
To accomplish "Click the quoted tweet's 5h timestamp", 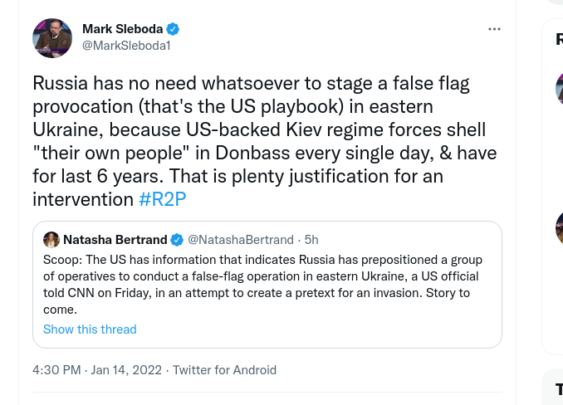I will [x=312, y=240].
